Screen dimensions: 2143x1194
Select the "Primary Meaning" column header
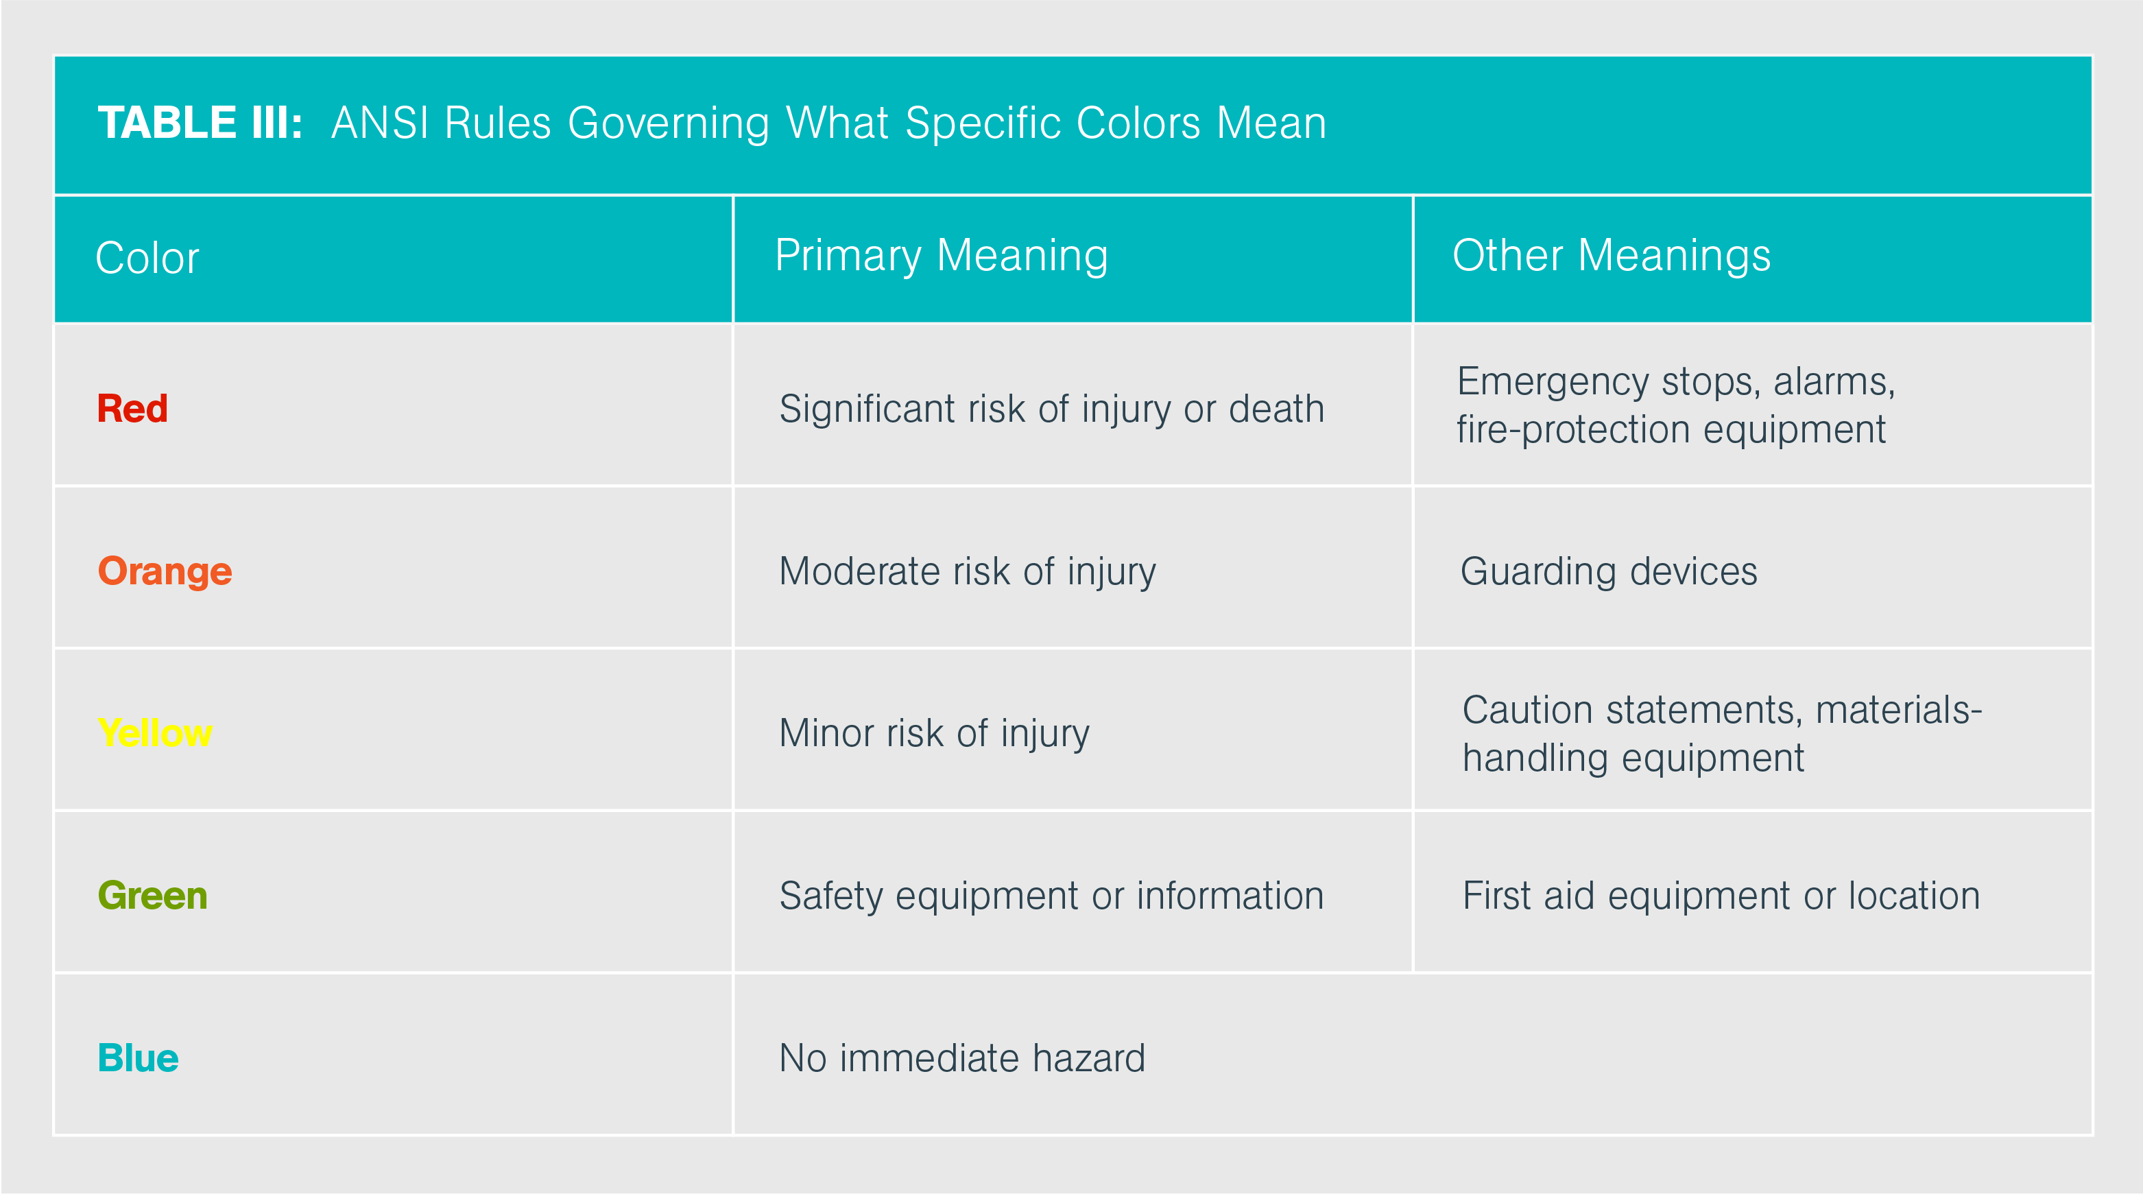tap(941, 255)
